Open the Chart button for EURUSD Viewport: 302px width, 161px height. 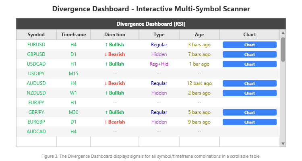[x=249, y=45]
